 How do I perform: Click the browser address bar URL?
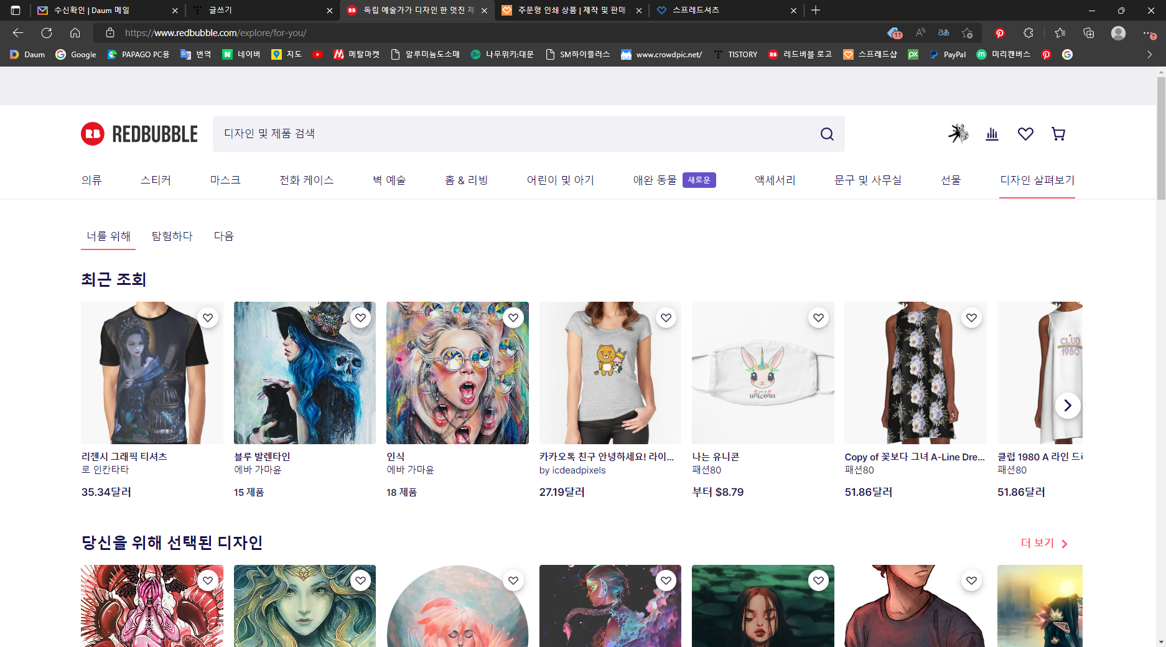215,33
